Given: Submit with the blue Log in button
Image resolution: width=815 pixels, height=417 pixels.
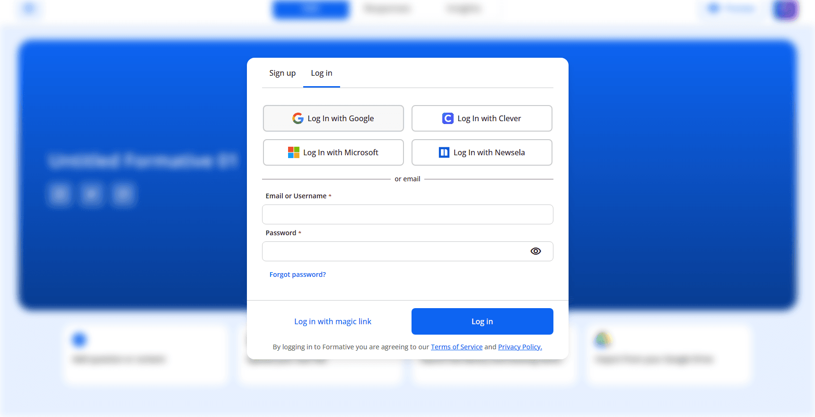Looking at the screenshot, I should (482, 321).
